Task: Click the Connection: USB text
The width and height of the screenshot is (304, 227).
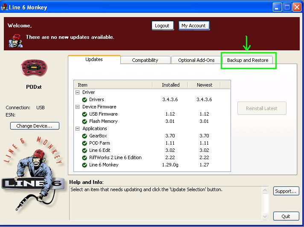Action: pos(25,108)
